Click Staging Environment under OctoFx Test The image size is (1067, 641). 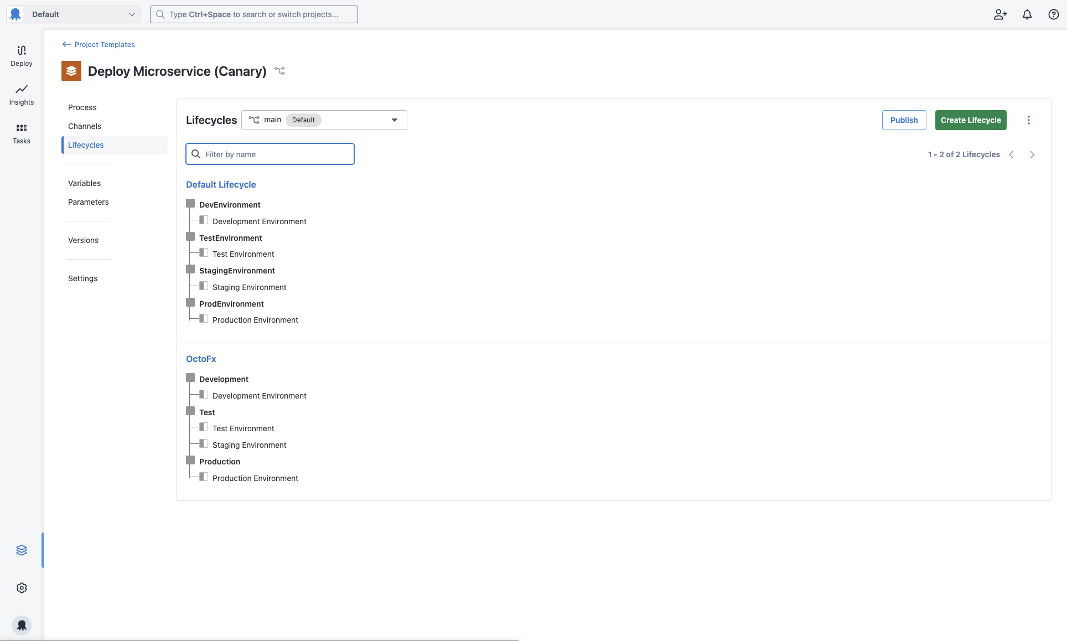click(x=250, y=445)
